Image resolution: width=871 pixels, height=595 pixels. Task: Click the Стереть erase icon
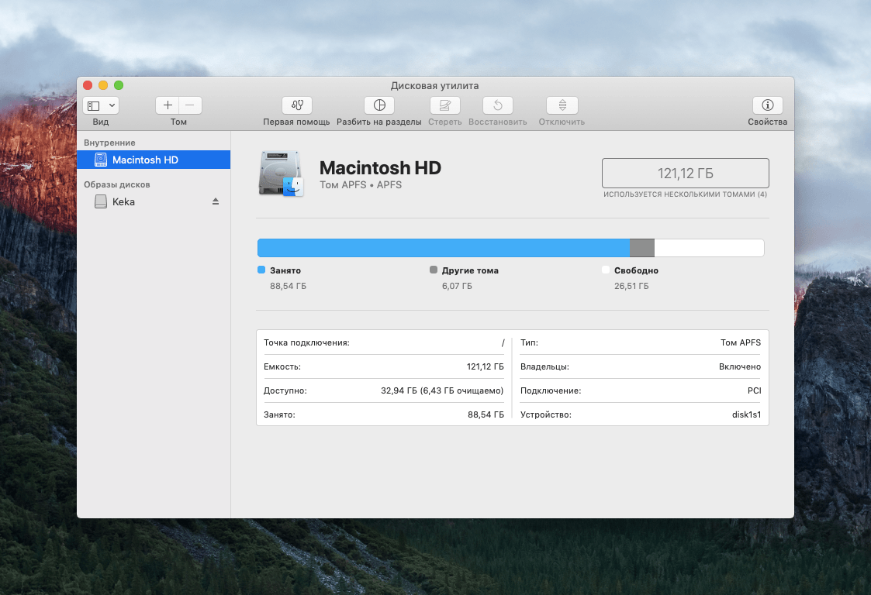pos(445,105)
